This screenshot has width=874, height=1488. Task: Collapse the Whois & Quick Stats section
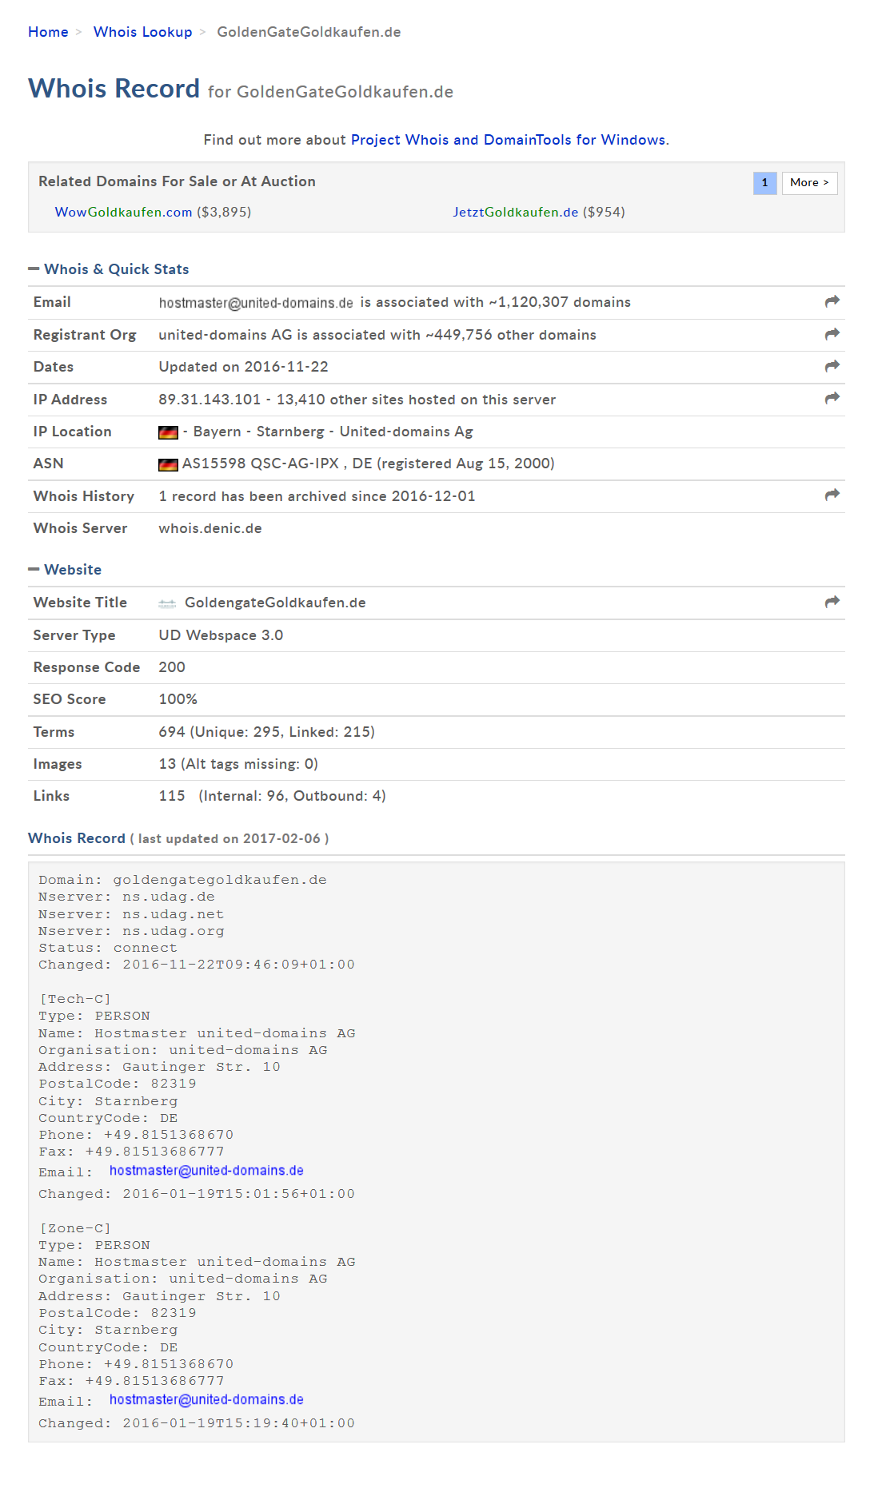coord(34,269)
